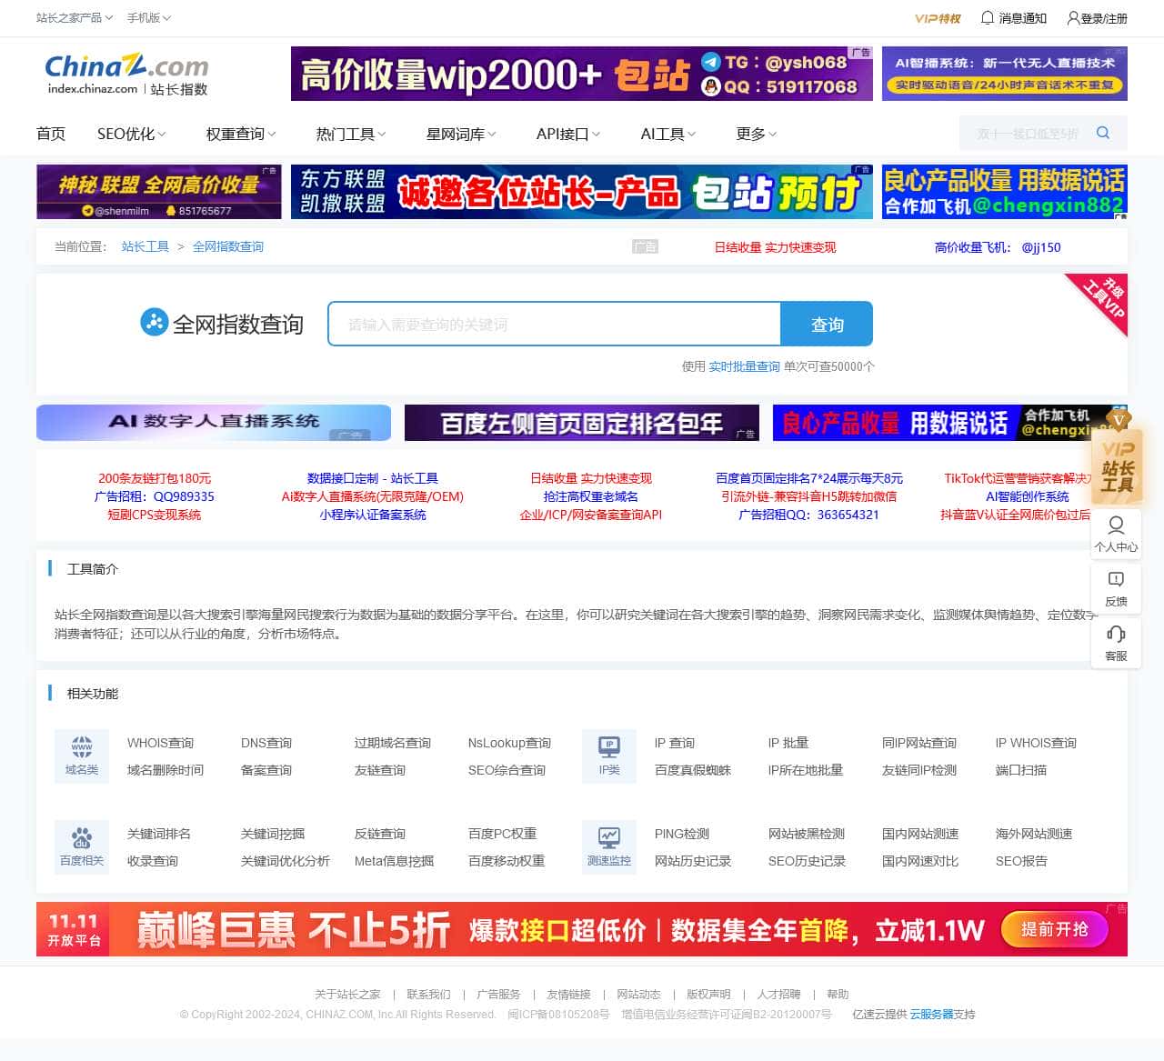Click the 站长工具 breadcrumb link

coord(145,246)
